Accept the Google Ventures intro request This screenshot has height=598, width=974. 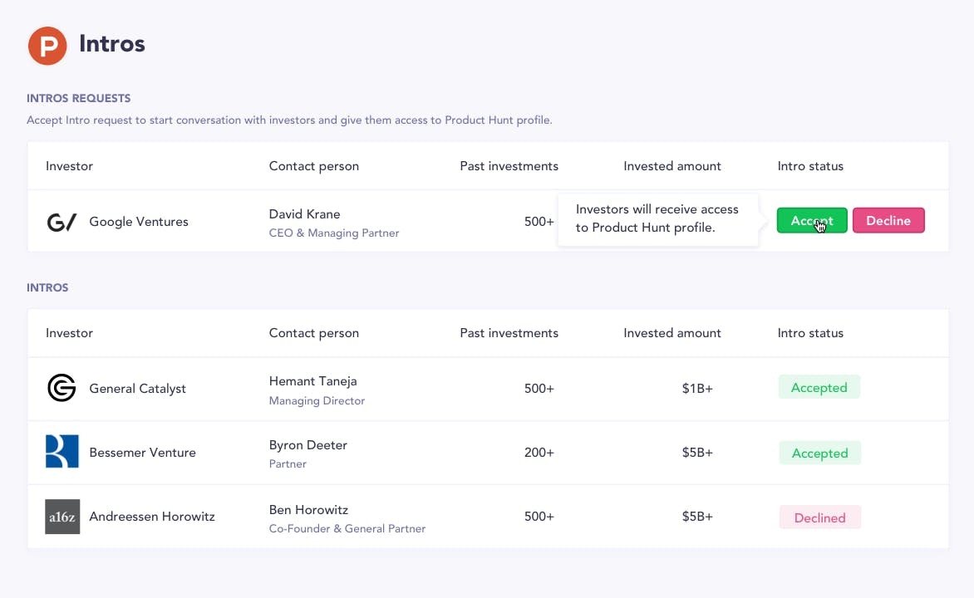812,220
